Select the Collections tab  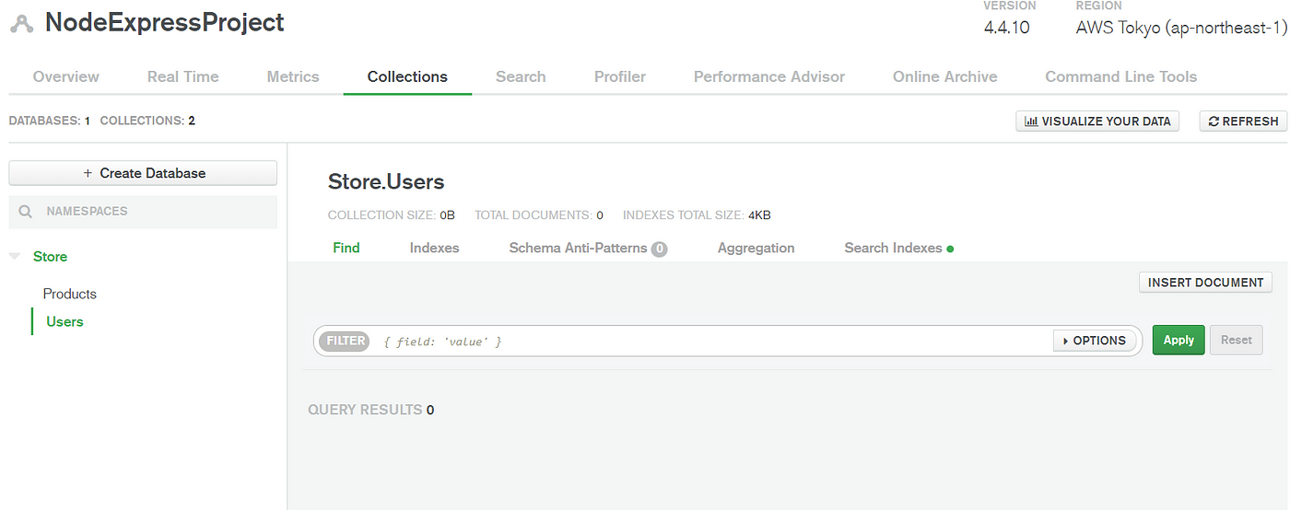click(x=407, y=77)
